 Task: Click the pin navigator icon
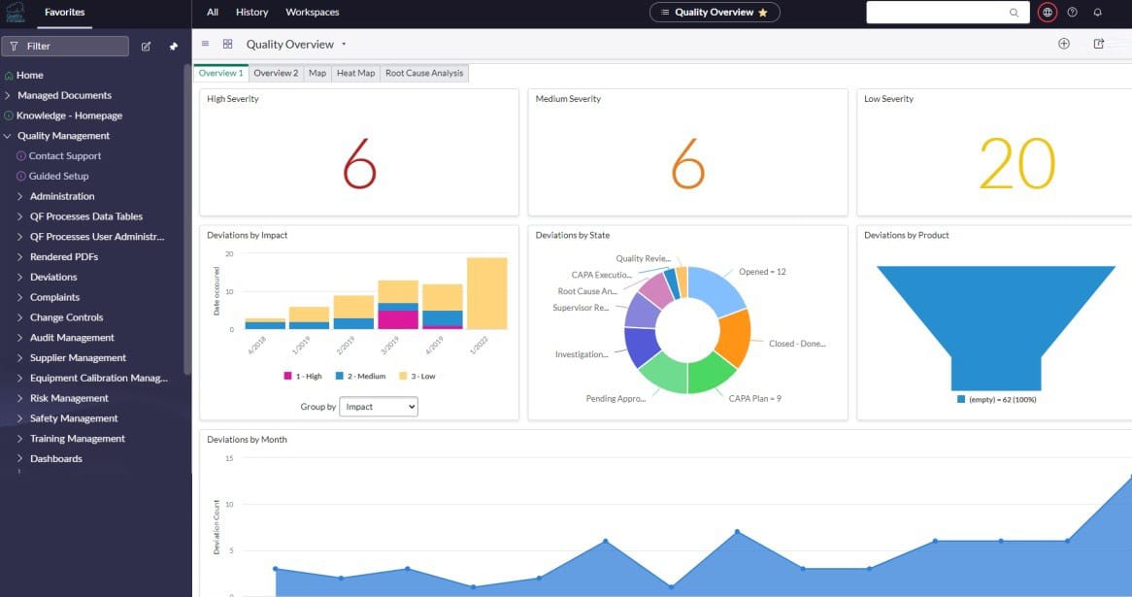pos(173,47)
